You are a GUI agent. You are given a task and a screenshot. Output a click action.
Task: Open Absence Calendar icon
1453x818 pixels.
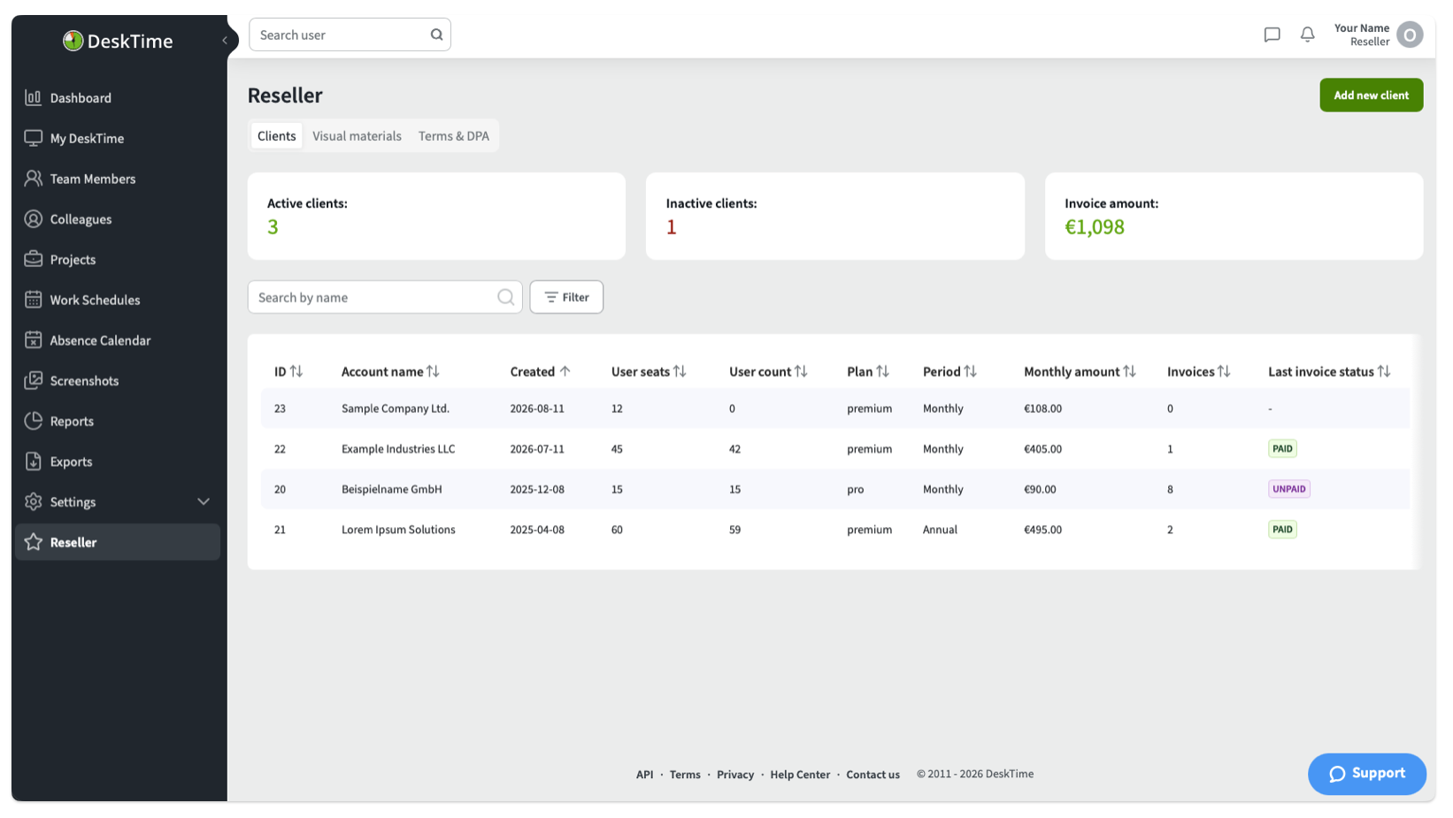pos(33,340)
